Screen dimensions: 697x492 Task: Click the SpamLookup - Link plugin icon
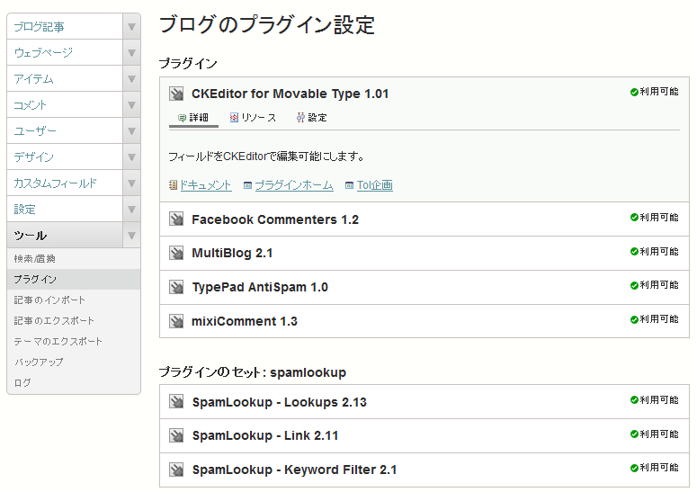[176, 435]
